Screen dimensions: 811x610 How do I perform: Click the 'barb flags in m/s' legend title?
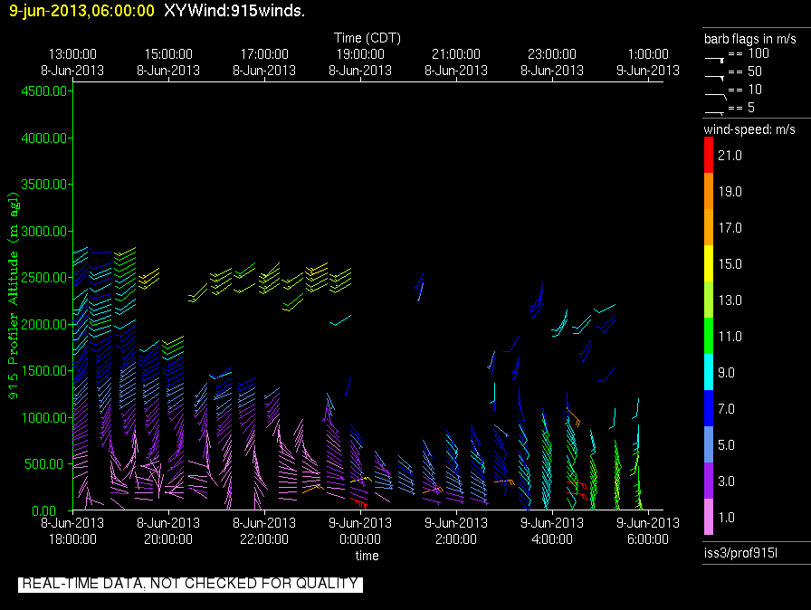750,39
